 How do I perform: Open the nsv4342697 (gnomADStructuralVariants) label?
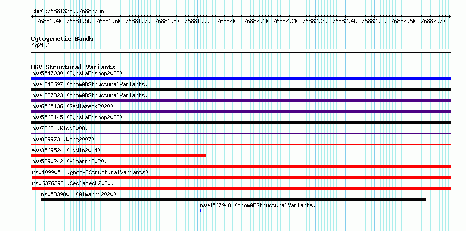90,84
